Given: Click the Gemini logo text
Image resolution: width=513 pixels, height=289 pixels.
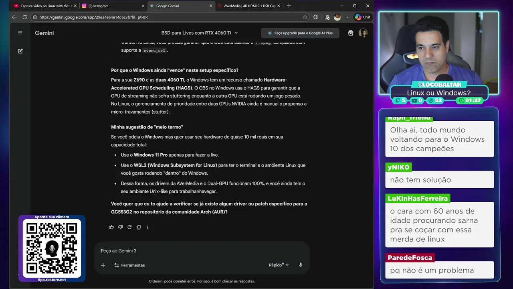Looking at the screenshot, I should point(44,33).
